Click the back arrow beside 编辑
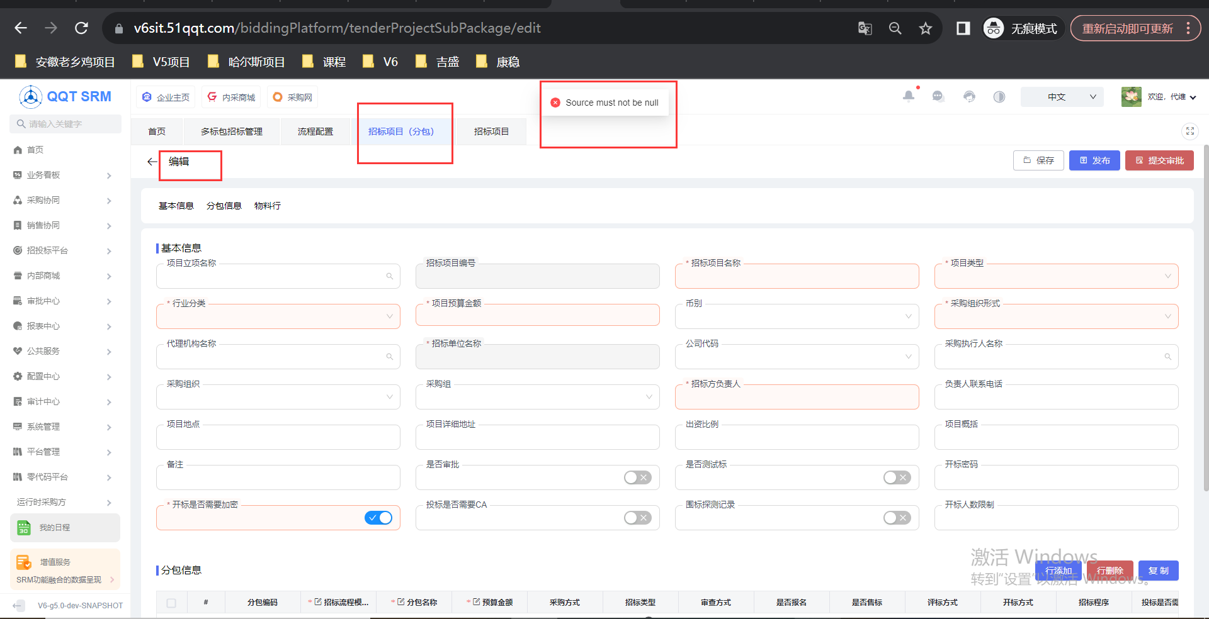1209x619 pixels. pyautogui.click(x=152, y=162)
